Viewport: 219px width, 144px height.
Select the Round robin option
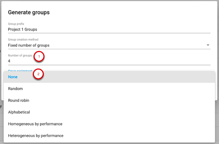[19, 100]
